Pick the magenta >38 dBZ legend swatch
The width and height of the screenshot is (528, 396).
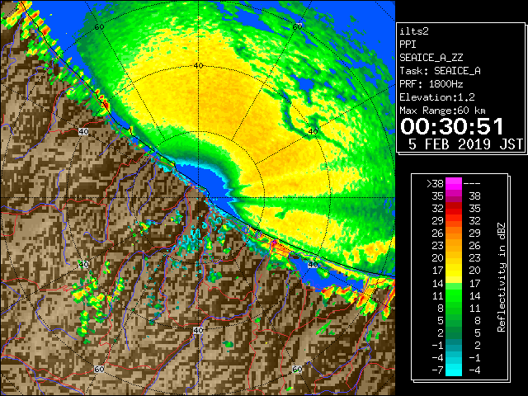(x=454, y=183)
